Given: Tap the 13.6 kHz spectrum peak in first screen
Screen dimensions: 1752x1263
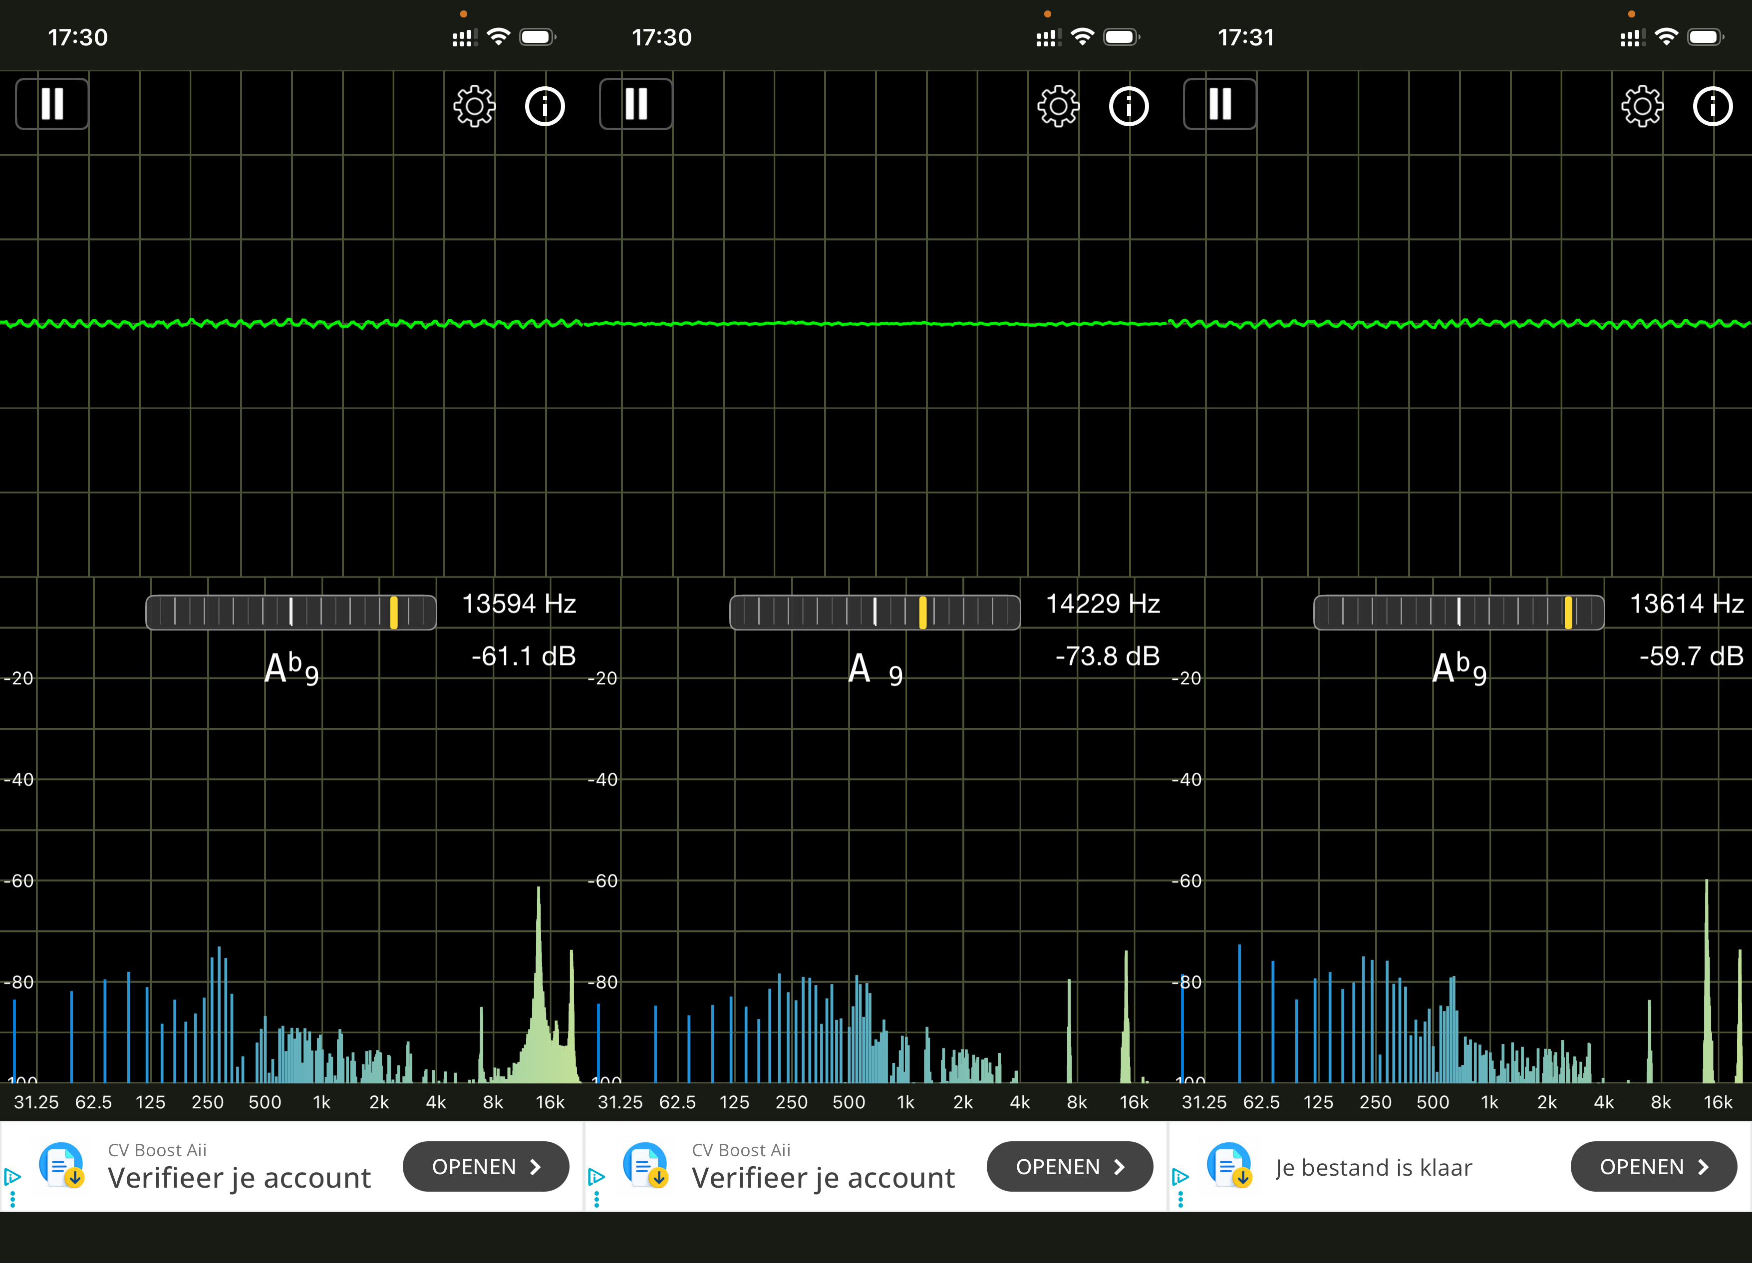Looking at the screenshot, I should click(x=539, y=984).
